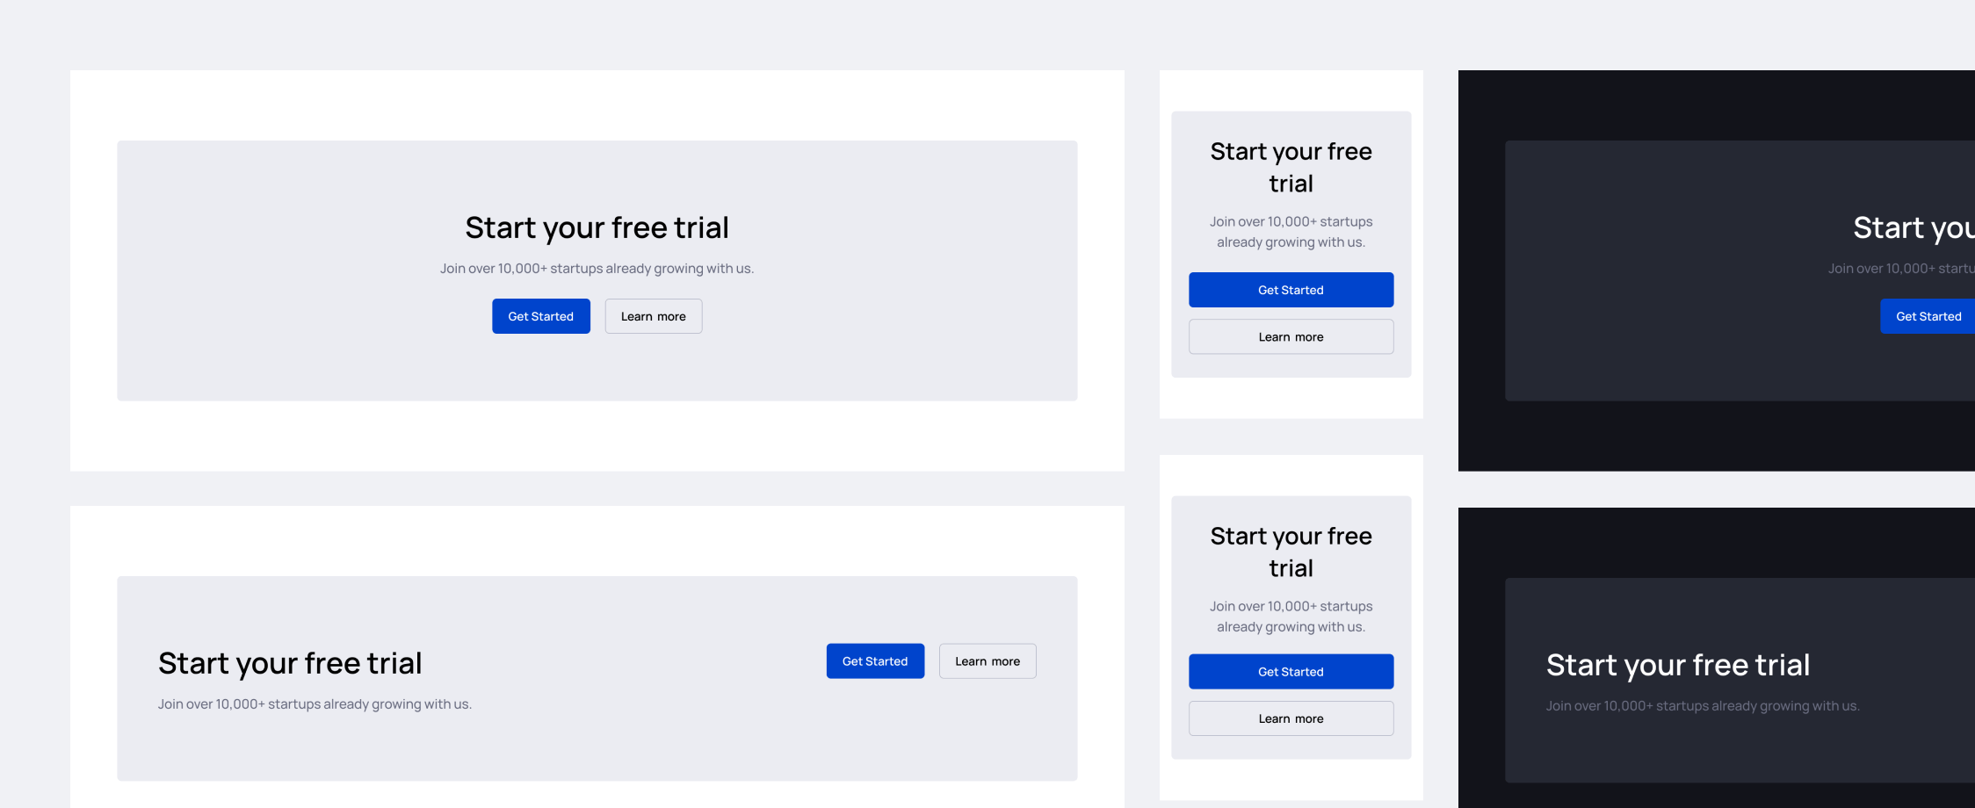Click Get Started in the lower narrow card

pyautogui.click(x=1291, y=672)
